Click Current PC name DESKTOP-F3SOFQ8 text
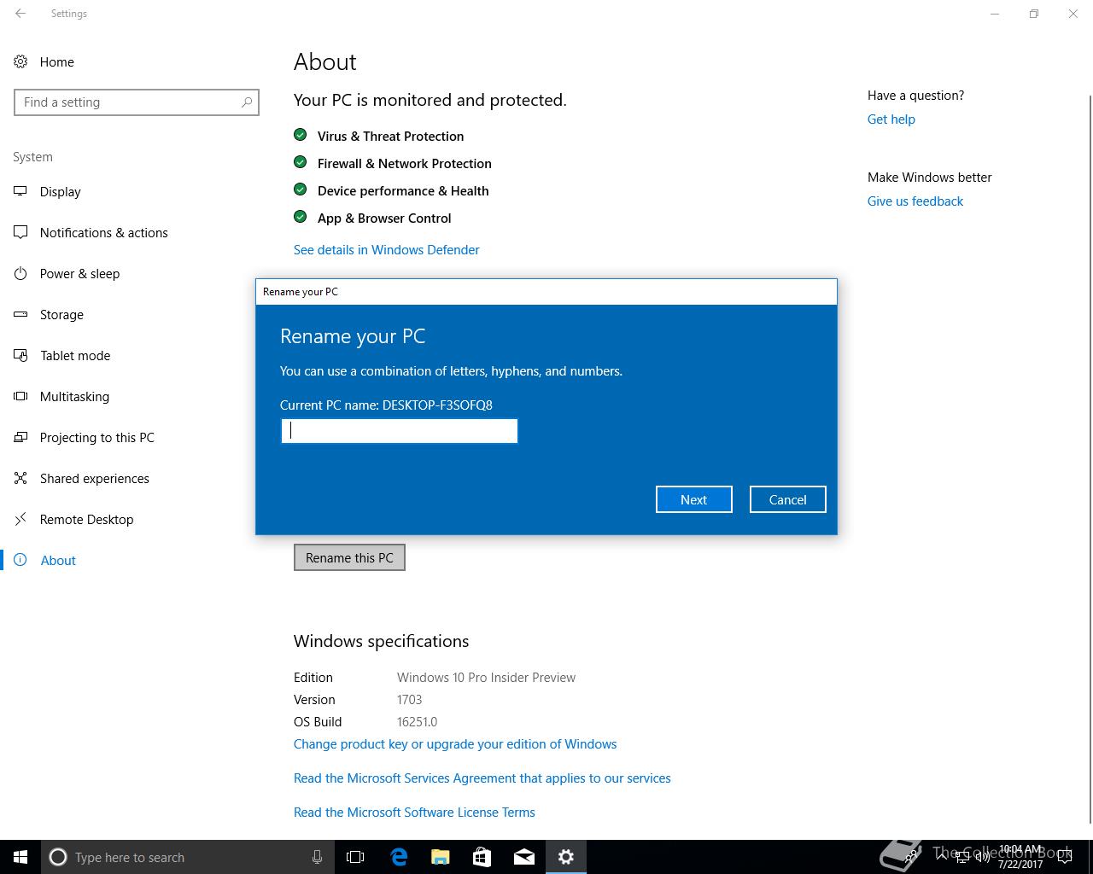This screenshot has width=1093, height=874. coord(386,405)
